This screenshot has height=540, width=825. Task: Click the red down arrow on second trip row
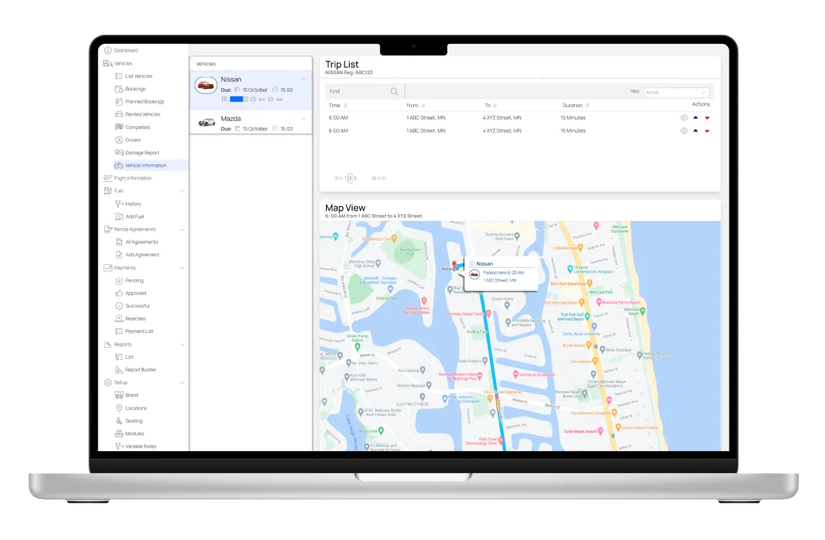(x=707, y=131)
